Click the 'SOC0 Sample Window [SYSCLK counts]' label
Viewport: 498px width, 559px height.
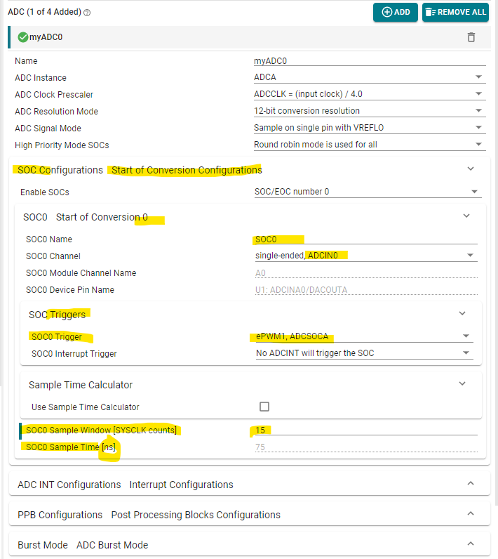(x=101, y=430)
